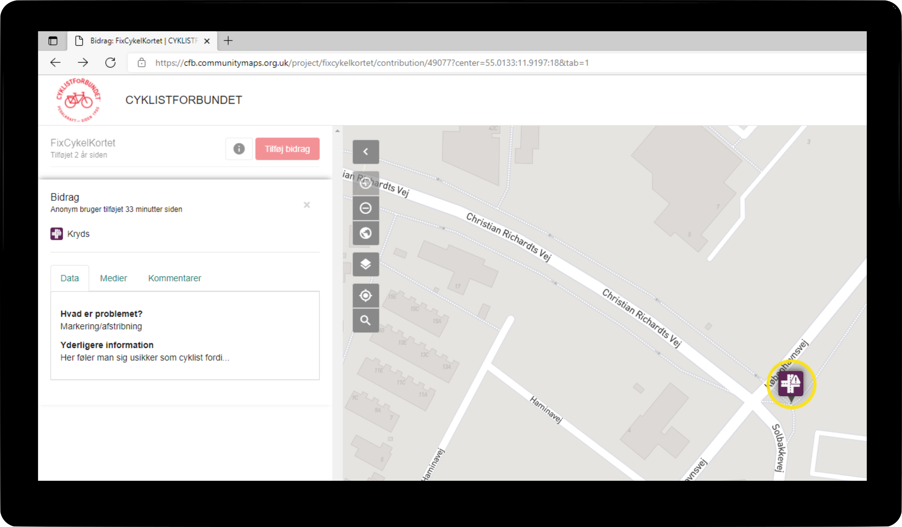Open the map search tool
The height and width of the screenshot is (527, 902).
pos(365,320)
